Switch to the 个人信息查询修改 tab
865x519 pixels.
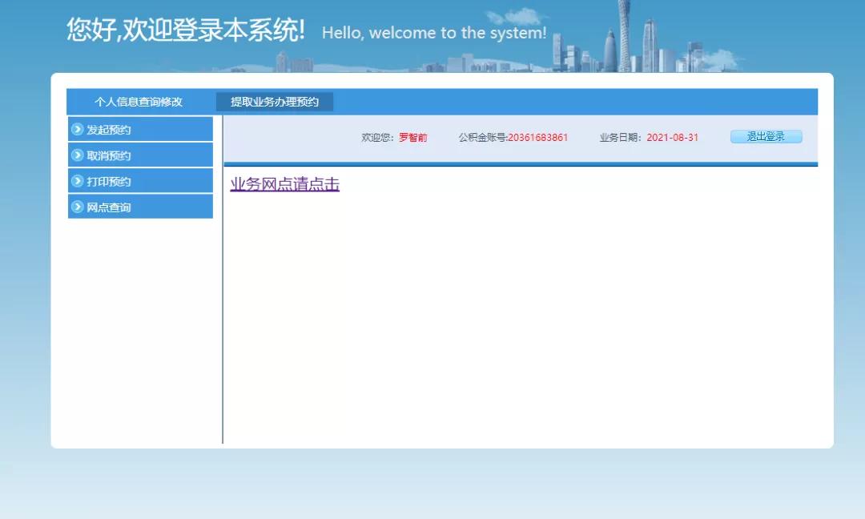[x=138, y=102]
